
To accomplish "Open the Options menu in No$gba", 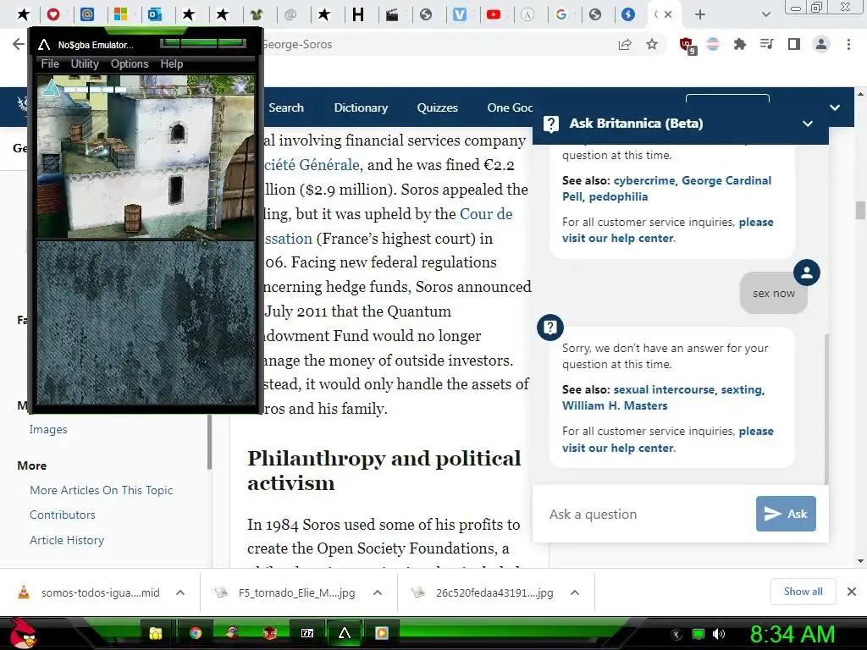I will tap(130, 63).
